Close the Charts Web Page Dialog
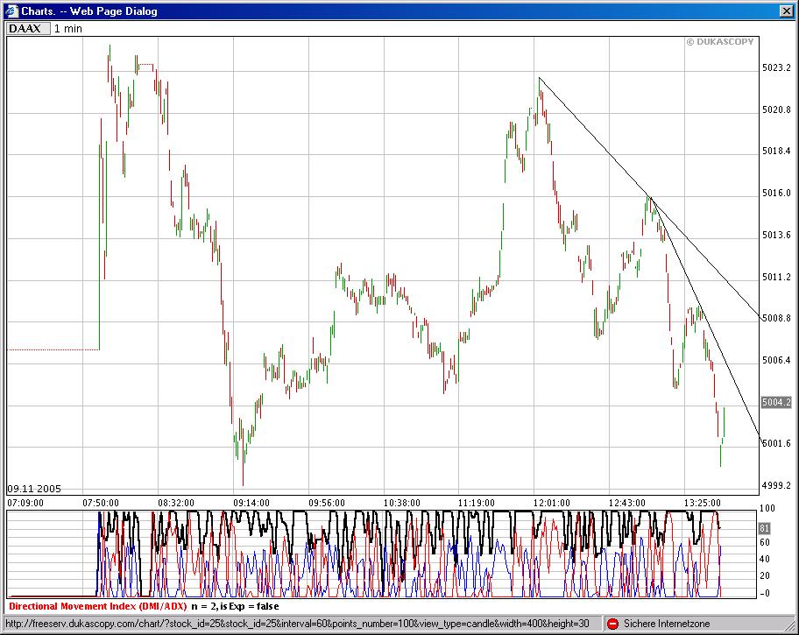The height and width of the screenshot is (635, 799). [x=787, y=11]
